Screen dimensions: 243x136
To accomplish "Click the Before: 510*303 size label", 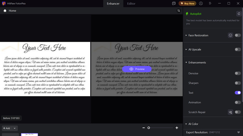I will 11,118.
